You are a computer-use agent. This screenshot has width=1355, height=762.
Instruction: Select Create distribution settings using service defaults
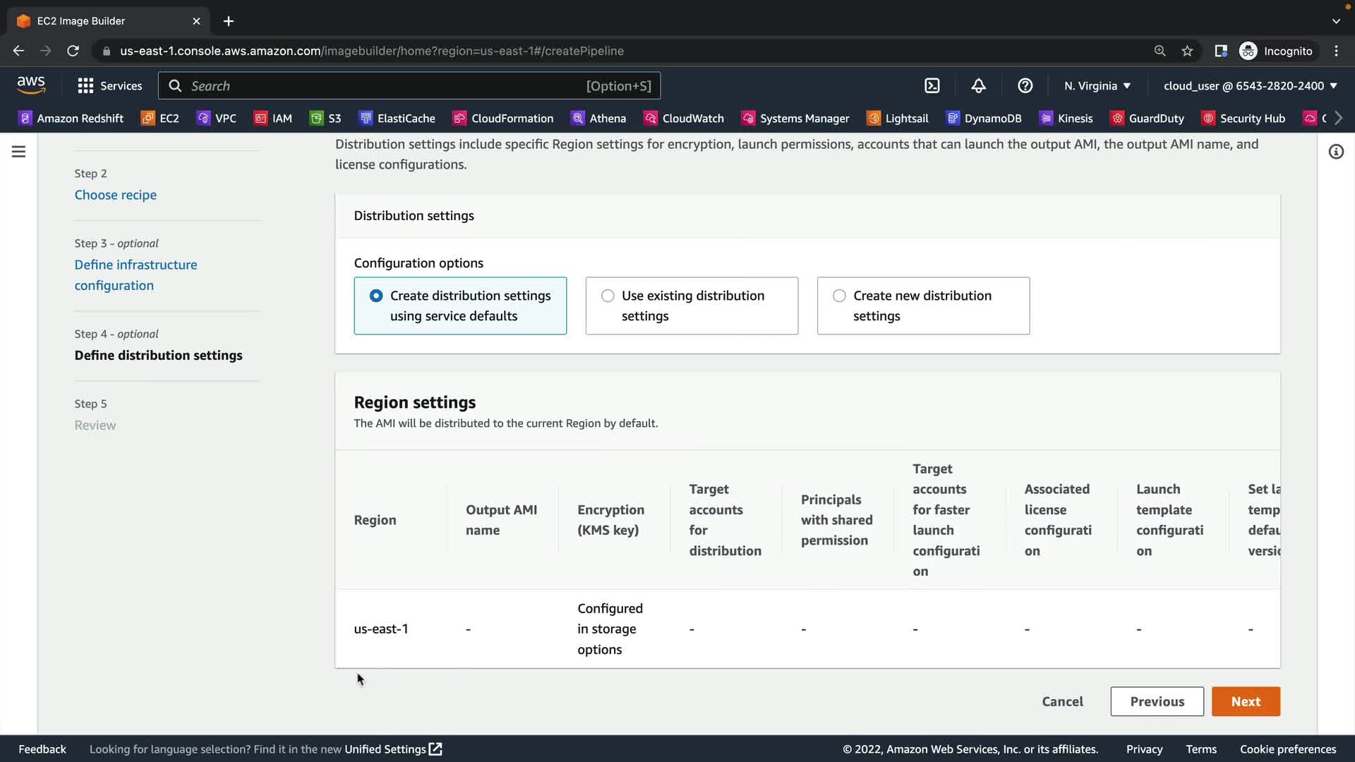coord(376,296)
